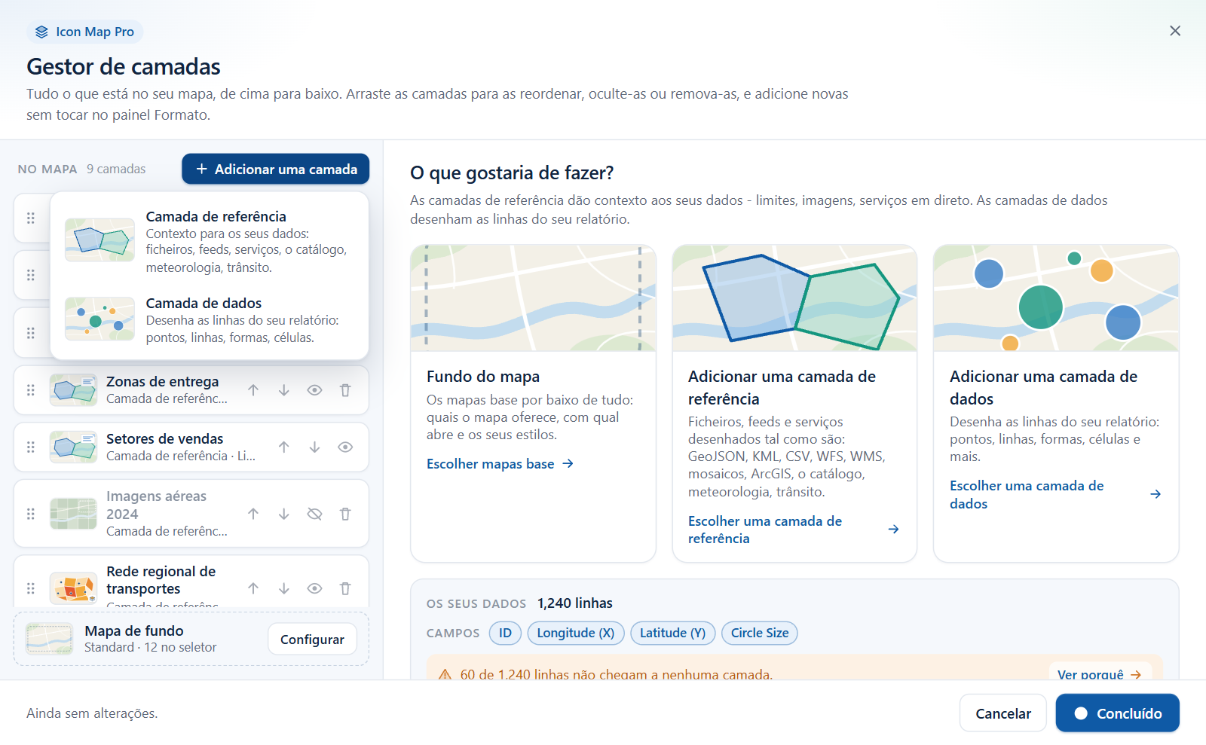The height and width of the screenshot is (745, 1206).
Task: Move Imagens aéreas 2024 layer down
Action: point(284,514)
